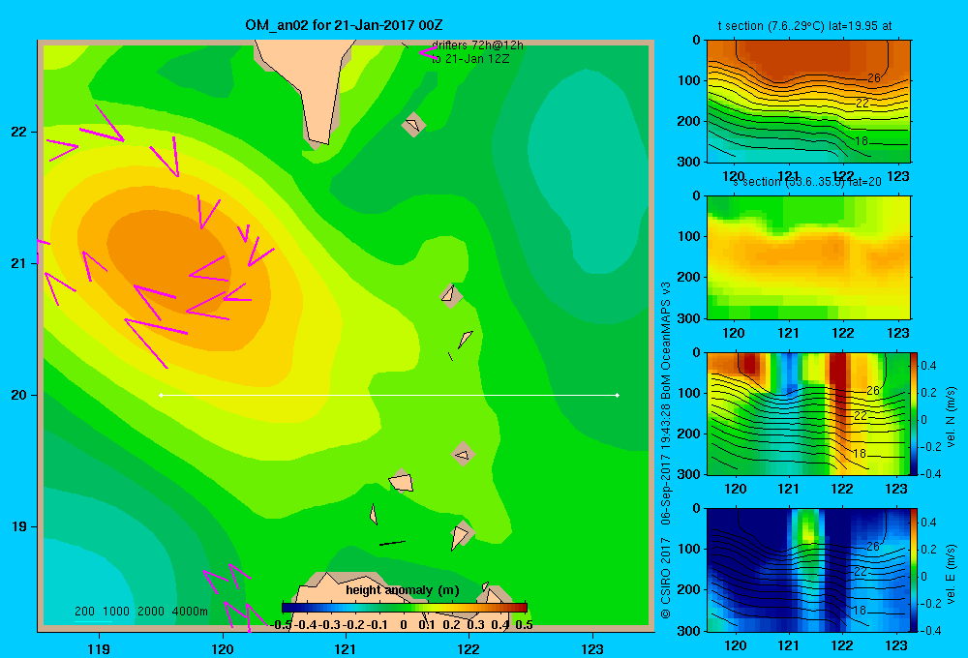Open the eastward velocity section panel
The image size is (968, 658).
point(808,570)
